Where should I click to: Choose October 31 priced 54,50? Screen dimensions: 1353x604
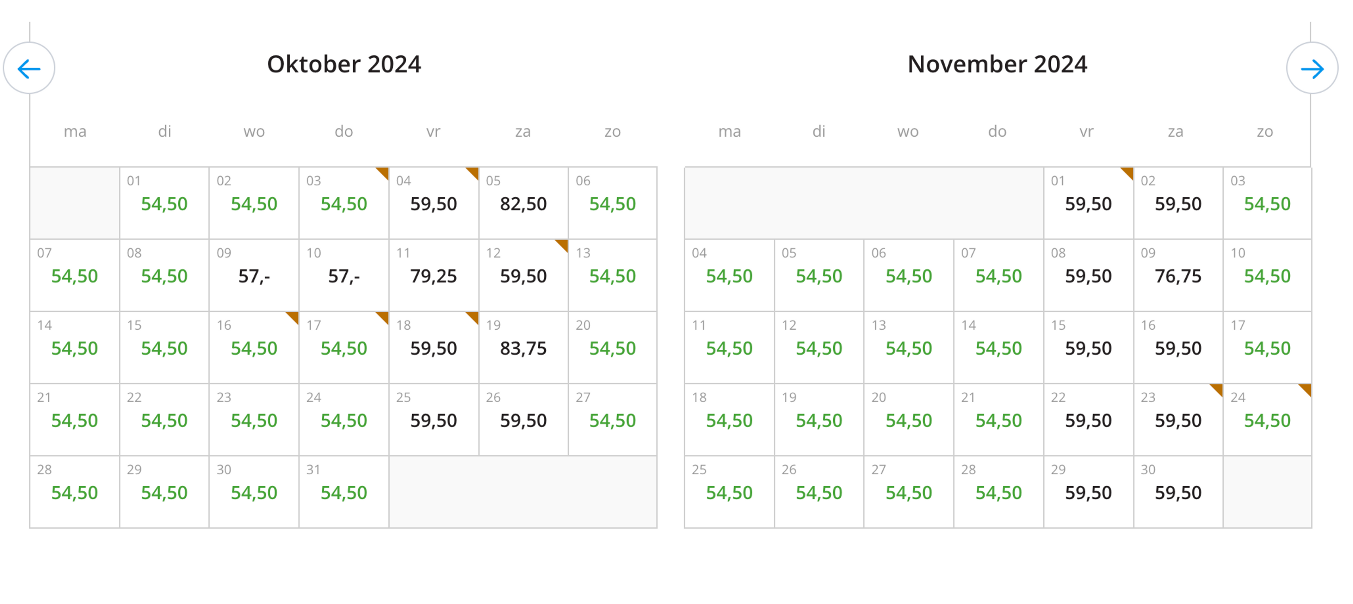pyautogui.click(x=344, y=492)
